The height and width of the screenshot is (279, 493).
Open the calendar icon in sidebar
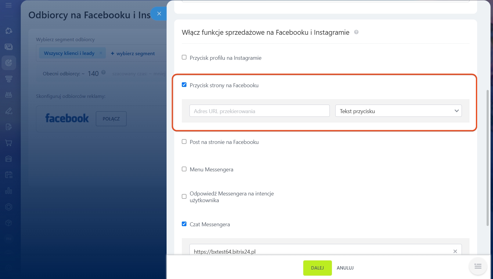click(9, 175)
